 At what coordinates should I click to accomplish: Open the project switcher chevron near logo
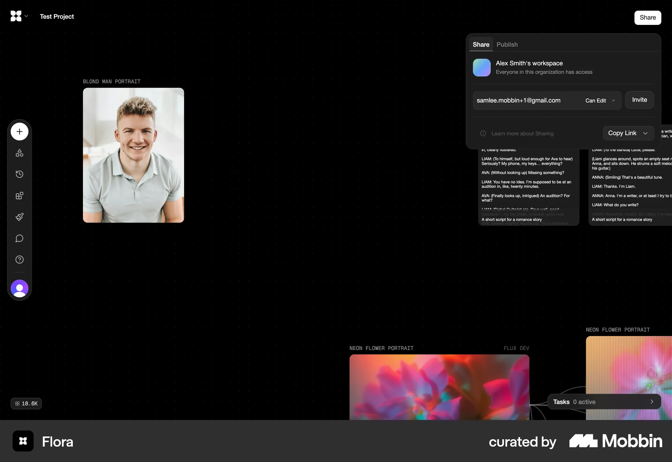point(26,16)
